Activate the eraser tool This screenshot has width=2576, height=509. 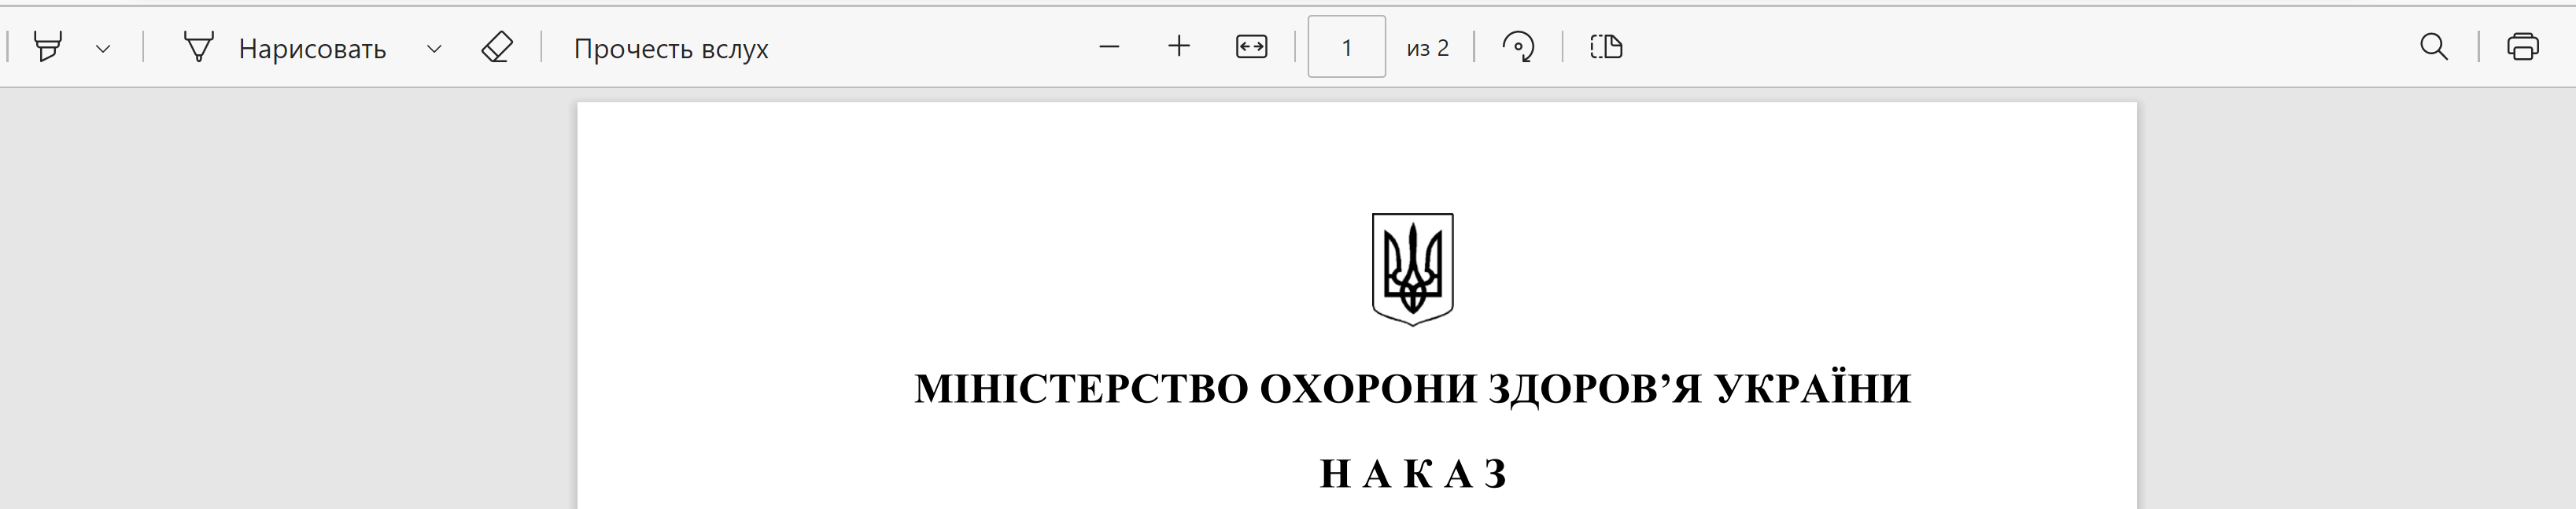click(497, 47)
